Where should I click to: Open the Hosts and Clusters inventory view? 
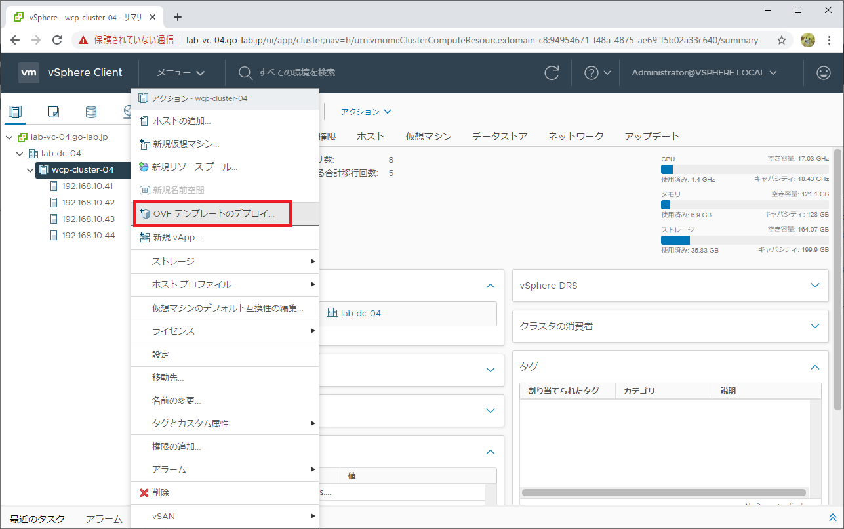(15, 112)
